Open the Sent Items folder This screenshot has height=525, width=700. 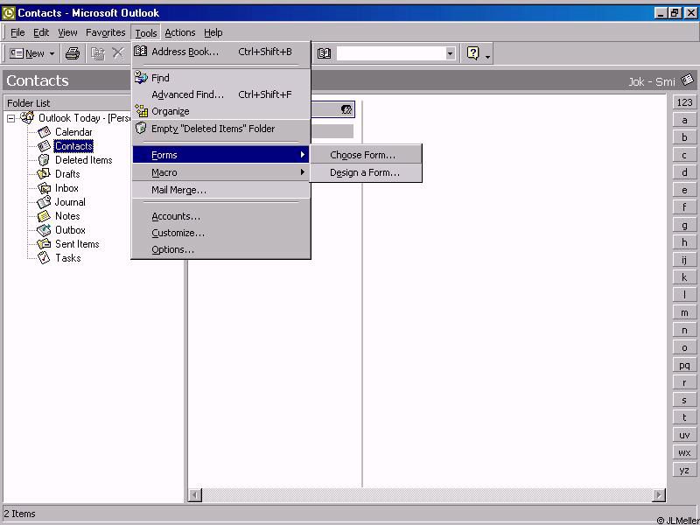tap(77, 244)
